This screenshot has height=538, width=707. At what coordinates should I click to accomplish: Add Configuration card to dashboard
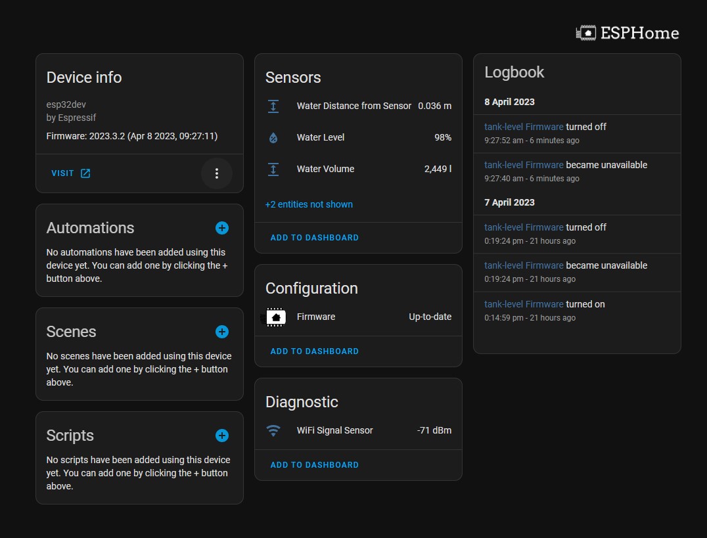point(315,351)
